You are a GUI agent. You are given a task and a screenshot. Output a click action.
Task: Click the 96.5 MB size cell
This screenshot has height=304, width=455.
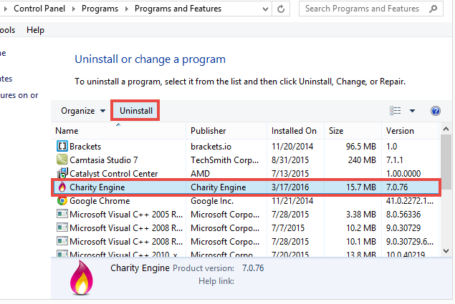pos(361,147)
